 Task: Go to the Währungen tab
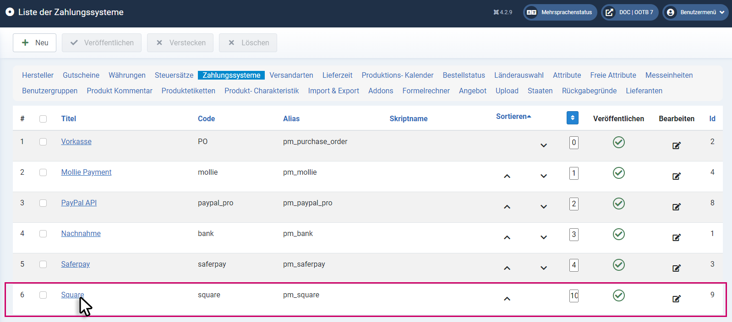pyautogui.click(x=127, y=75)
